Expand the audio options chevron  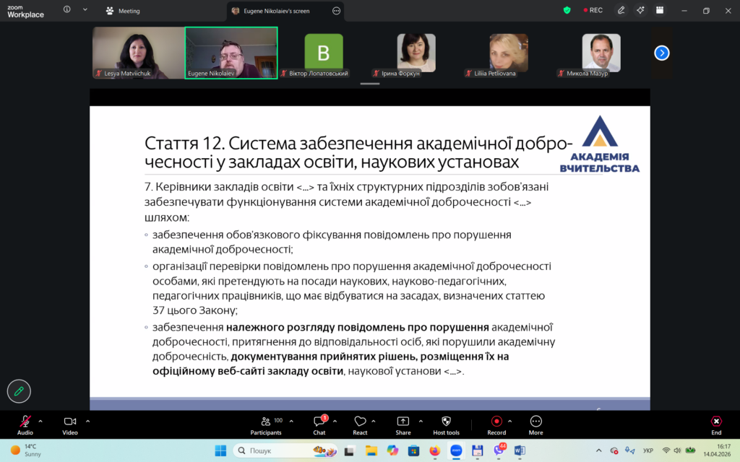pos(40,421)
